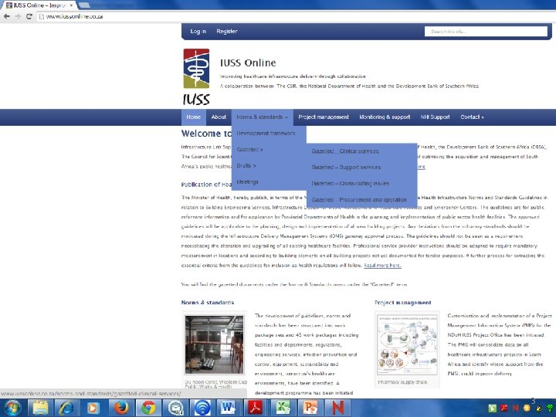The image size is (556, 417).
Task: Open the red N app in taskbar
Action: coord(337,409)
